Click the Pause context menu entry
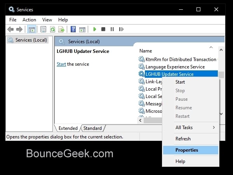 191,99
